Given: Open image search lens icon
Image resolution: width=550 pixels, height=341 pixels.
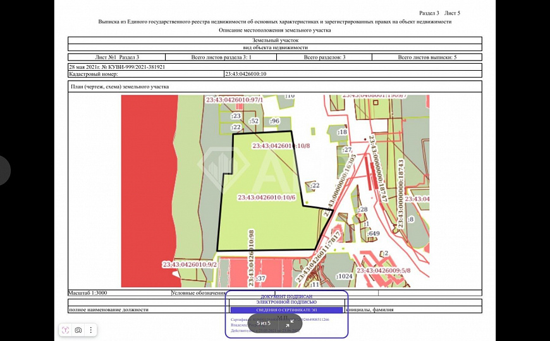Looking at the screenshot, I should [x=78, y=330].
